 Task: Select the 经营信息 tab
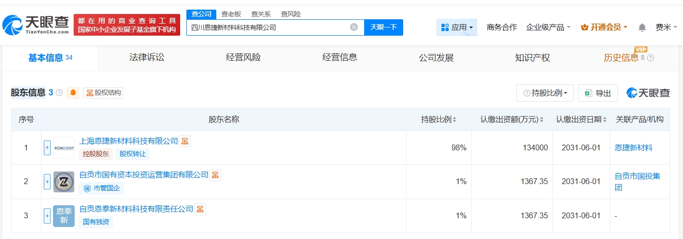[340, 58]
